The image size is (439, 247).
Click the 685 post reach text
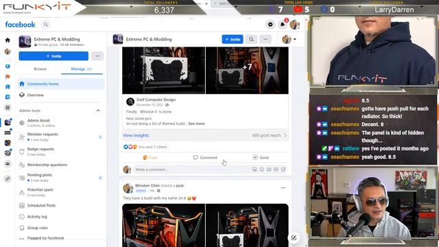(x=266, y=135)
